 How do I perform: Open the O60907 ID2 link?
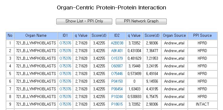[x=117, y=66]
